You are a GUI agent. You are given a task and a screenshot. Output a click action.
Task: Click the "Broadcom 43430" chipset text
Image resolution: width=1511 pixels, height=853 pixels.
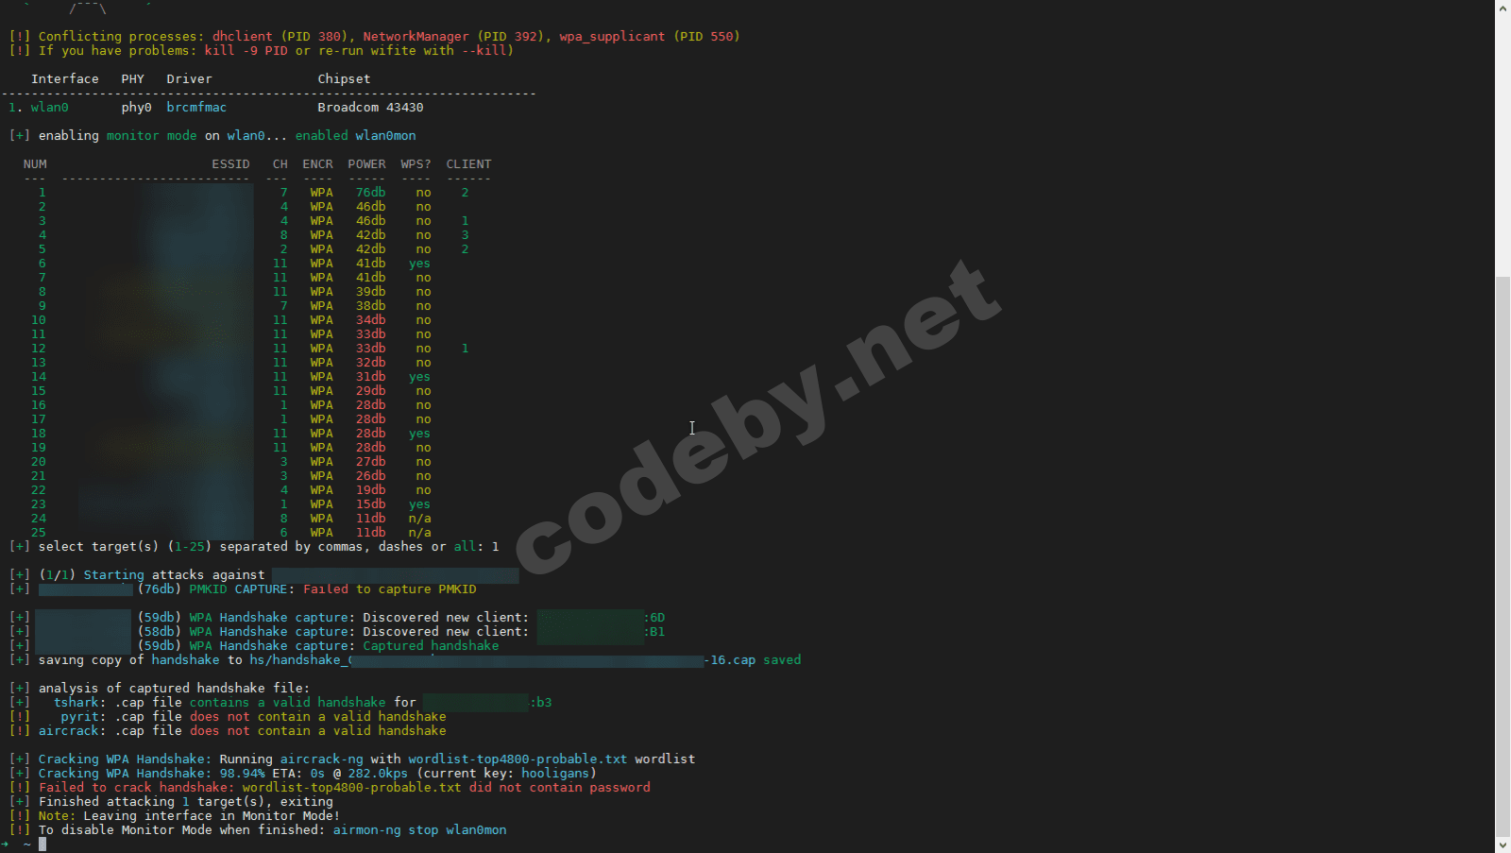[371, 108]
